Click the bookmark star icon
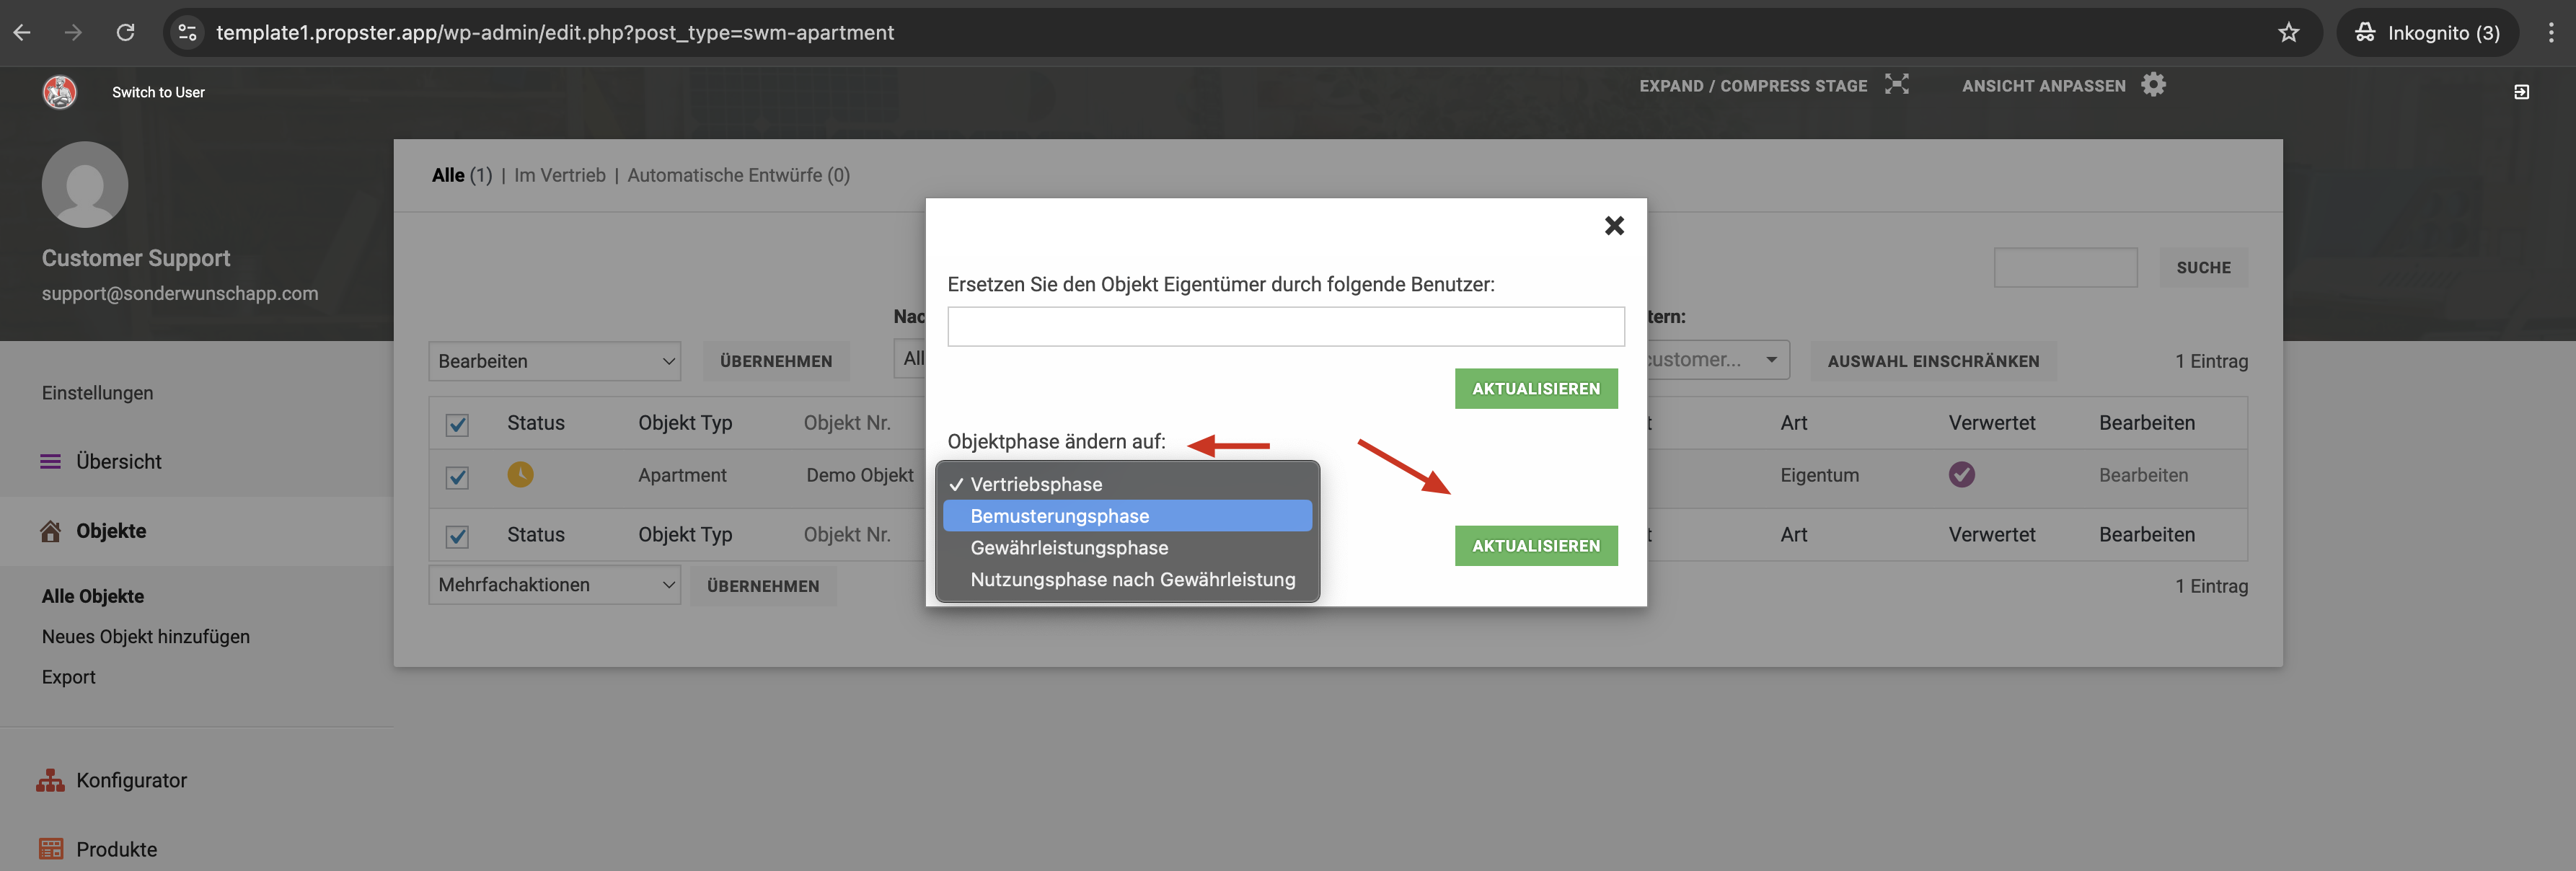 pyautogui.click(x=2288, y=32)
